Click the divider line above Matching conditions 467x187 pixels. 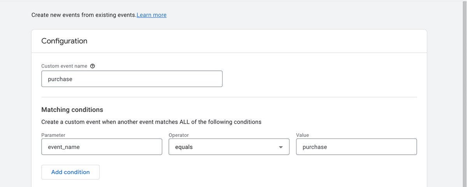pos(229,97)
